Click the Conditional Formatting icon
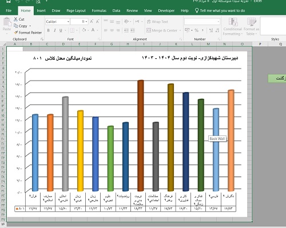The width and height of the screenshot is (286, 228). coord(233,22)
